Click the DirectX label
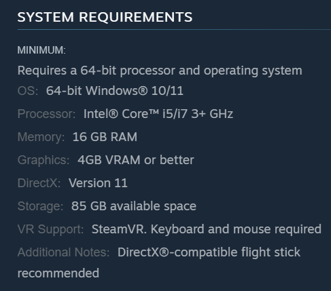The width and height of the screenshot is (331, 291). pyautogui.click(x=39, y=183)
